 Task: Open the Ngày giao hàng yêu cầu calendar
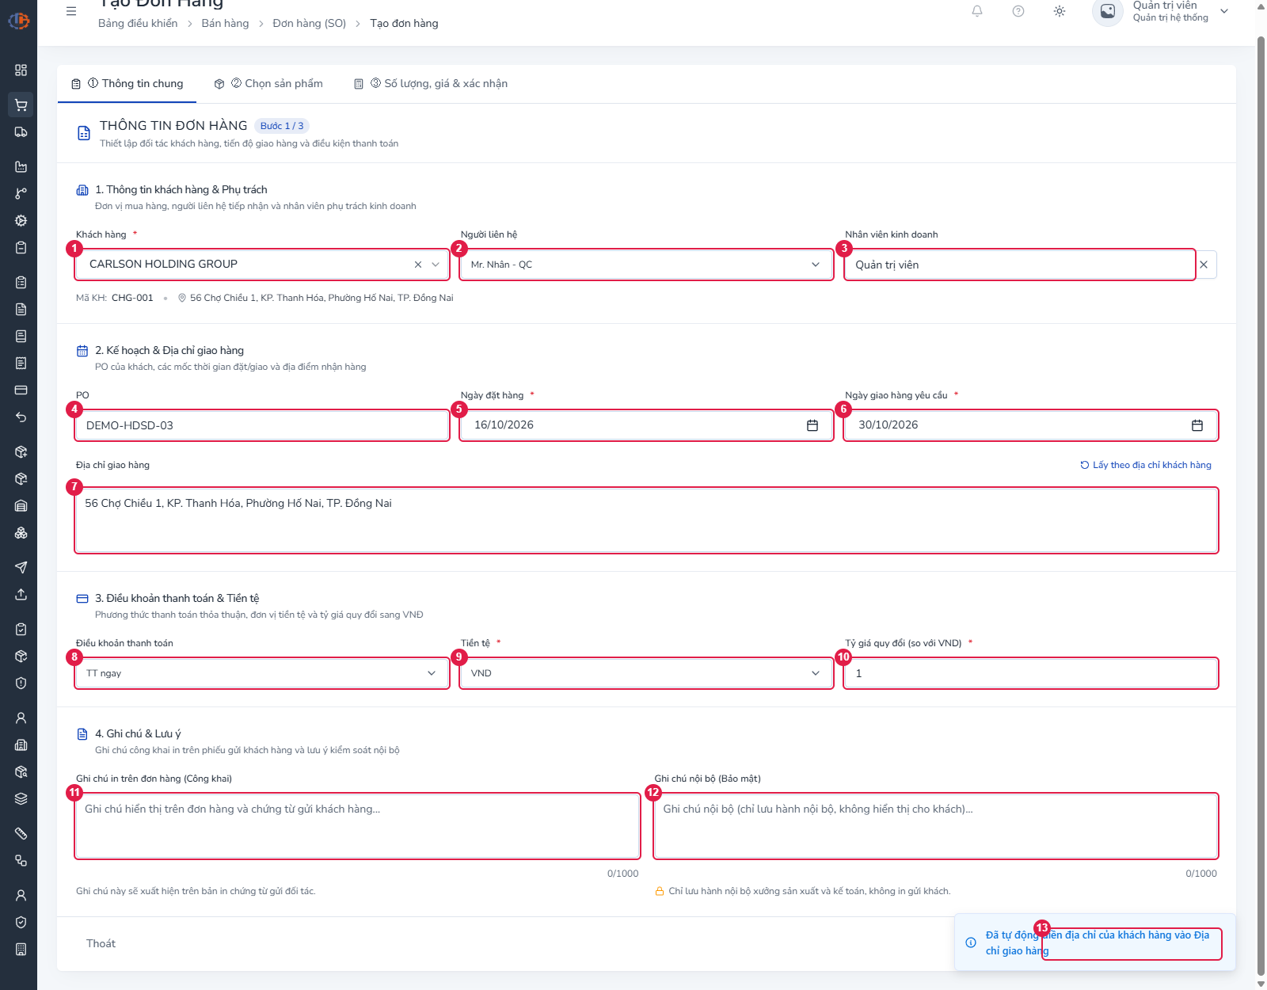click(x=1197, y=425)
